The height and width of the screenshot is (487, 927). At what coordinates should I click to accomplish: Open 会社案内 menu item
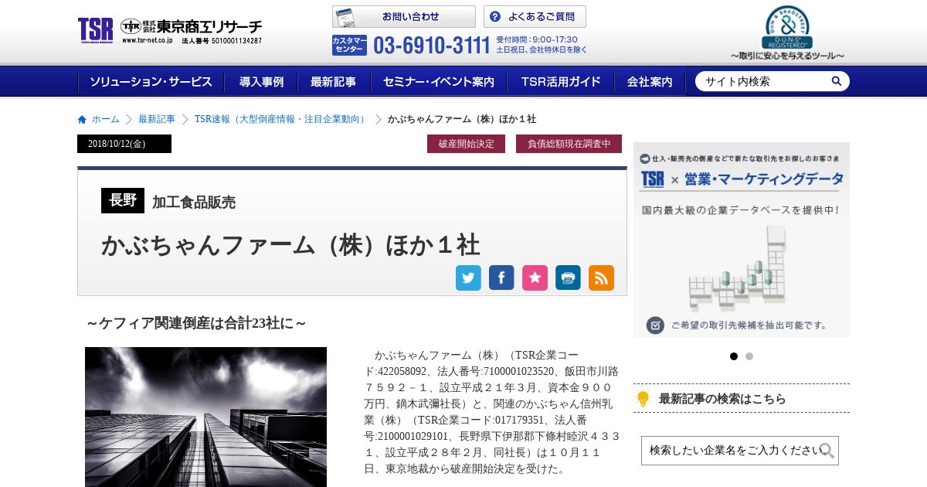click(x=650, y=82)
